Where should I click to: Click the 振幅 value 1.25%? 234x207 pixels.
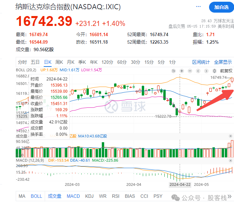(x=212, y=42)
